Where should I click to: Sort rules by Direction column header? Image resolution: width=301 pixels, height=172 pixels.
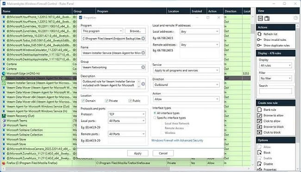click(232, 11)
